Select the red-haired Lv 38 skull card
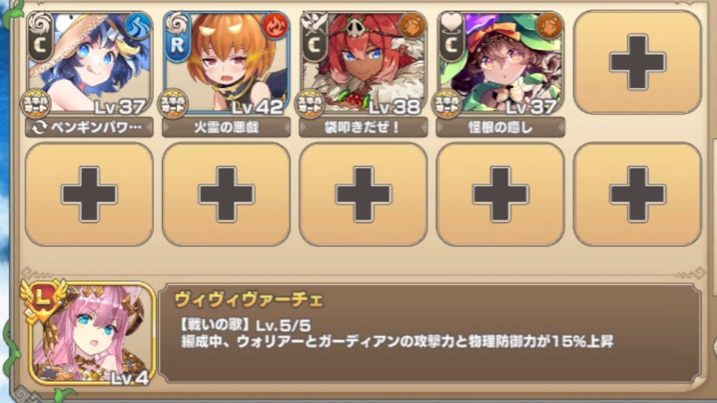Screen dimensions: 717x403 coord(364,63)
